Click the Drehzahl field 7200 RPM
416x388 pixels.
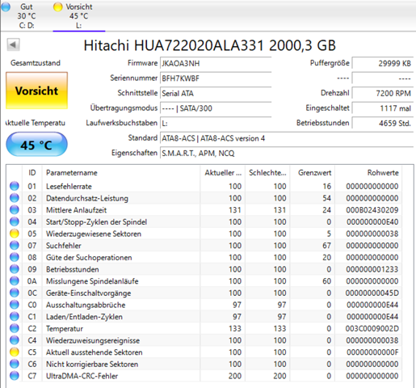[x=383, y=93]
